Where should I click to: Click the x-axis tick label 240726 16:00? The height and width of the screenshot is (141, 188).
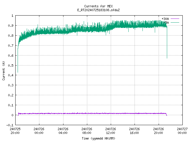coord(134,131)
